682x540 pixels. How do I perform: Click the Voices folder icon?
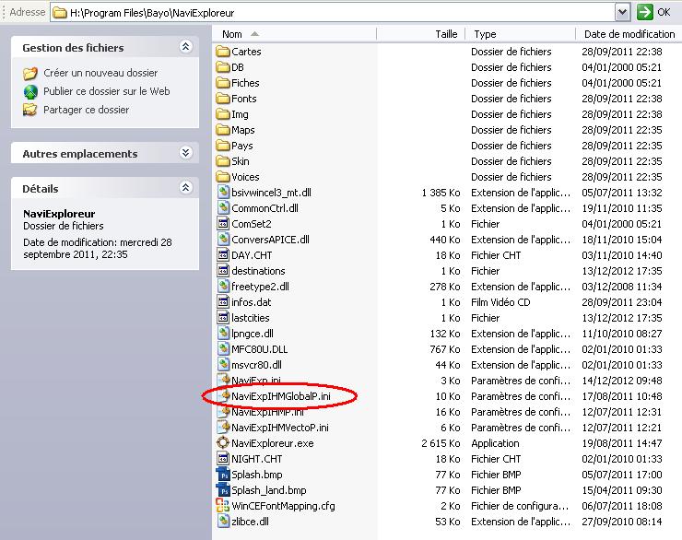[x=223, y=177]
